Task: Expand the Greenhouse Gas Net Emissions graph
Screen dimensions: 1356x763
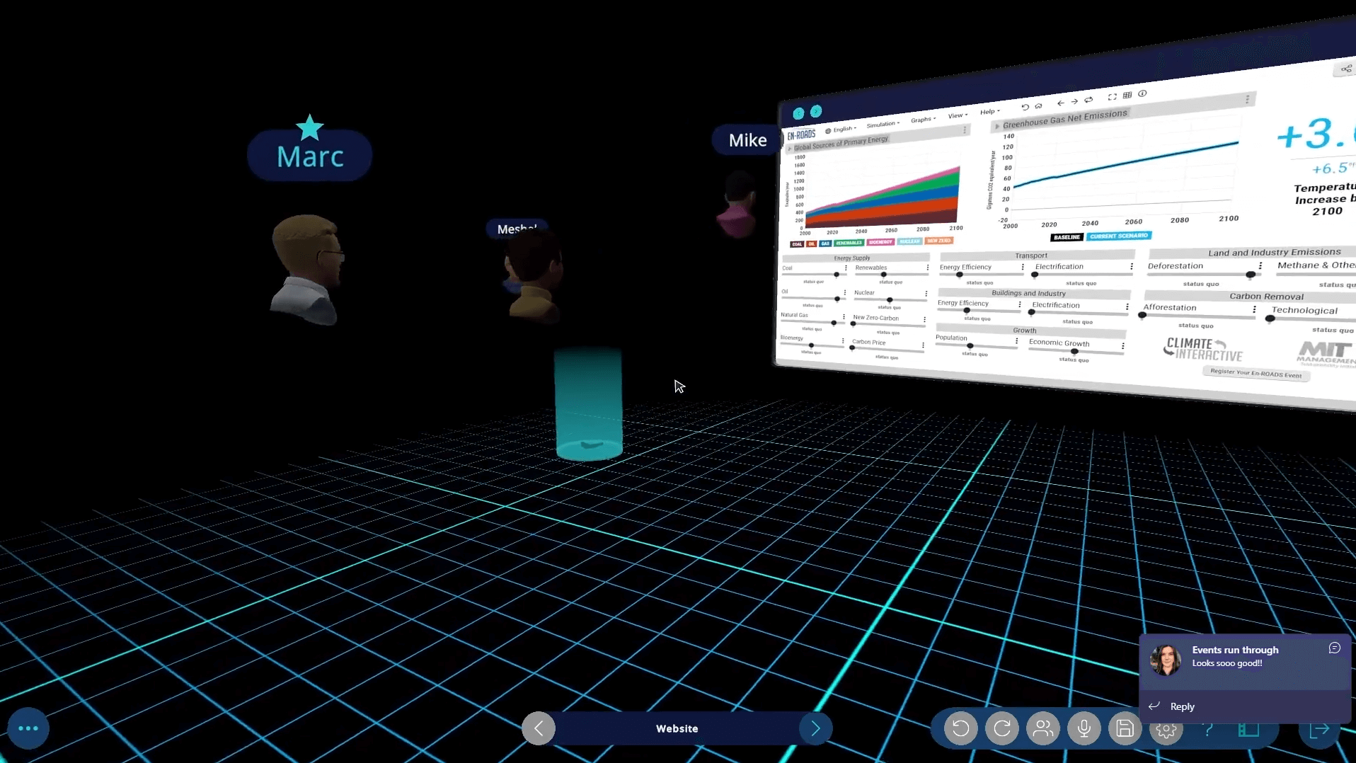Action: click(x=997, y=125)
